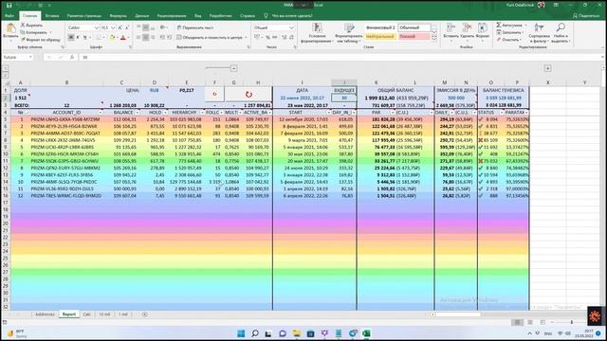Viewport: 607px width, 341px height.
Task: Collapse the column group with minus button
Action: coord(234,68)
